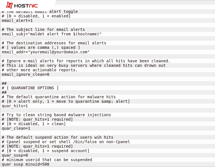Click the Hostnic logo icon
The height and width of the screenshot is (167, 215).
click(x=10, y=5)
